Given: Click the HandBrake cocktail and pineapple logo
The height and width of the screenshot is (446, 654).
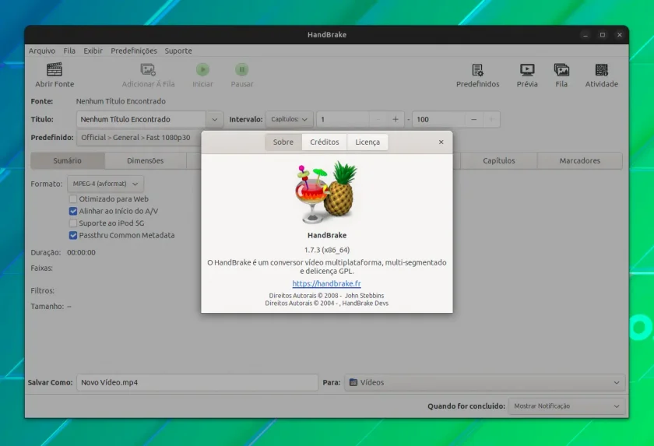Looking at the screenshot, I should [x=326, y=192].
